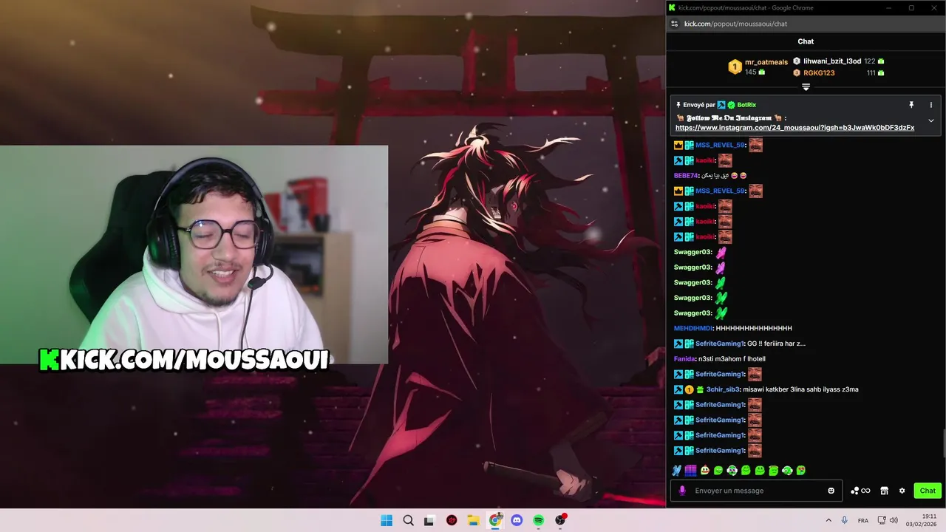Click the HHHHHHHHHHHHHHHHH chat message
The height and width of the screenshot is (532, 946).
[754, 328]
